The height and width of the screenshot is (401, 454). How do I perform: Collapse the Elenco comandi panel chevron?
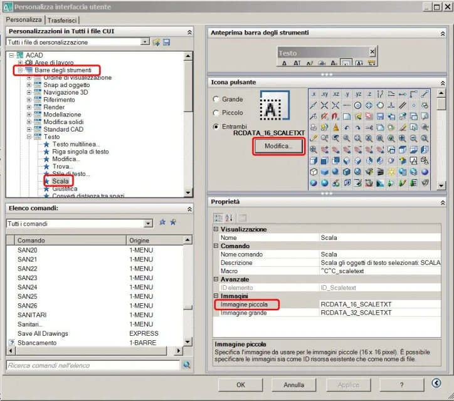click(x=189, y=209)
